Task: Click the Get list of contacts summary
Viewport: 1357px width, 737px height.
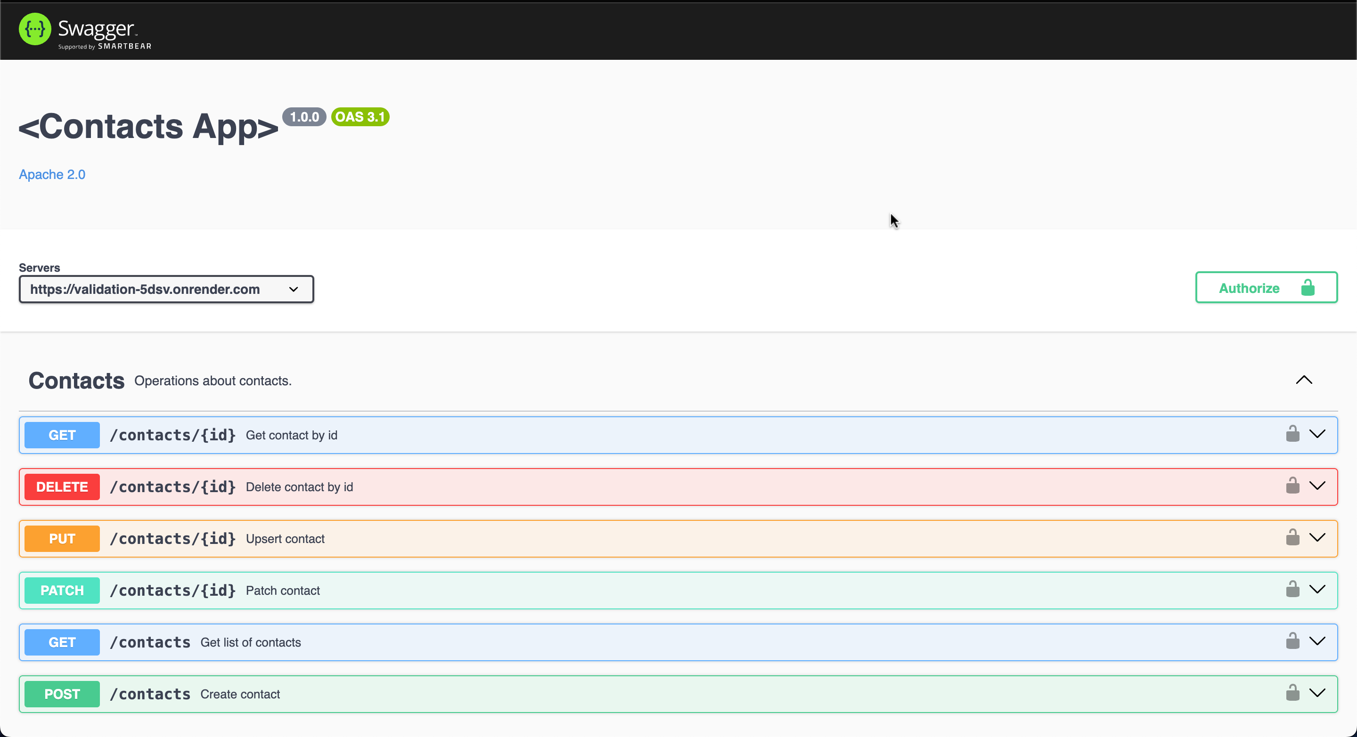Action: (250, 642)
